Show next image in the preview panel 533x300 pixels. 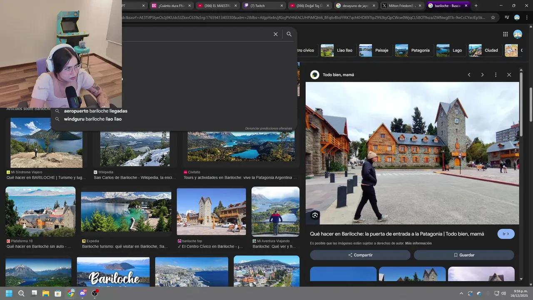[482, 75]
